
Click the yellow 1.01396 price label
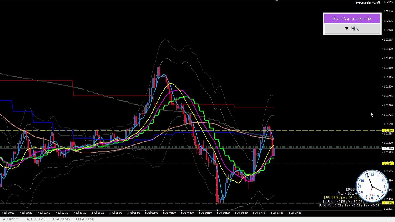click(388, 203)
